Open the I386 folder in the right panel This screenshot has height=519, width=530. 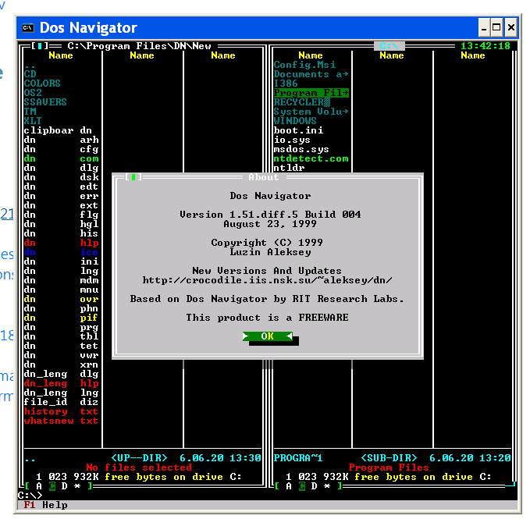pyautogui.click(x=286, y=84)
